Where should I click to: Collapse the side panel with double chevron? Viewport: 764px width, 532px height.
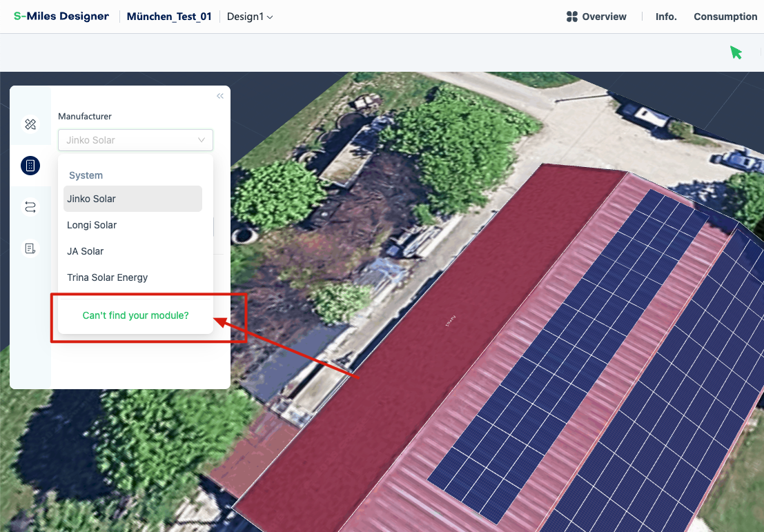219,96
